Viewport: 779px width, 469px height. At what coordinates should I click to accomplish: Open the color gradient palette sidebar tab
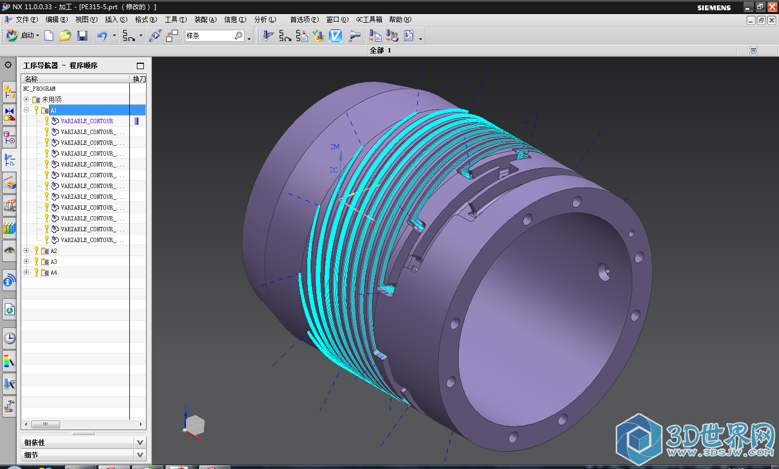9,361
